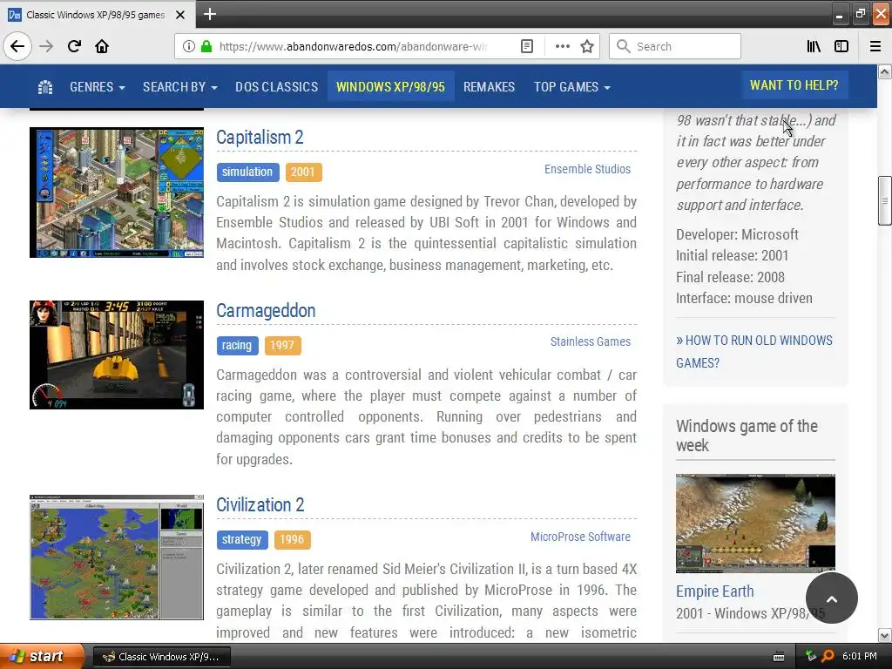Image resolution: width=892 pixels, height=669 pixels.
Task: Open the magnifier icon in system tray
Action: (828, 656)
